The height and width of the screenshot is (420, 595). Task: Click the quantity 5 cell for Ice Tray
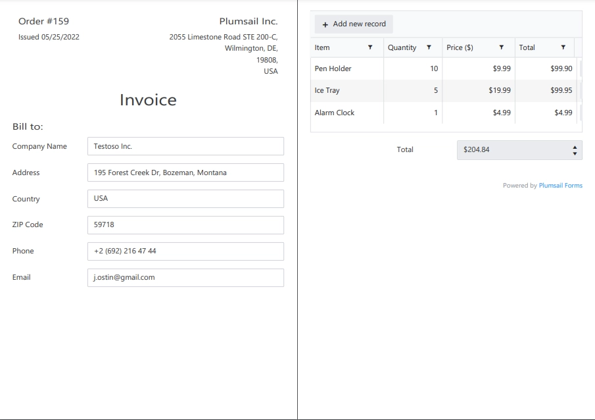pyautogui.click(x=413, y=90)
